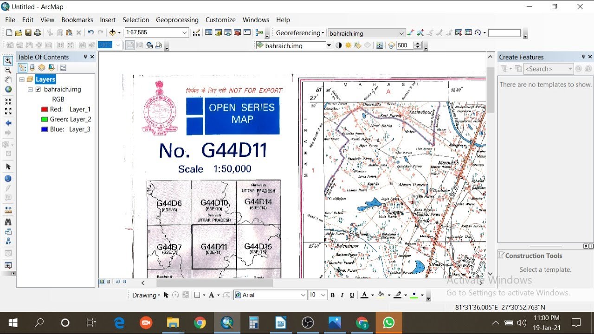The height and width of the screenshot is (334, 594).
Task: Switch to Data View at map bottom
Action: click(x=102, y=282)
